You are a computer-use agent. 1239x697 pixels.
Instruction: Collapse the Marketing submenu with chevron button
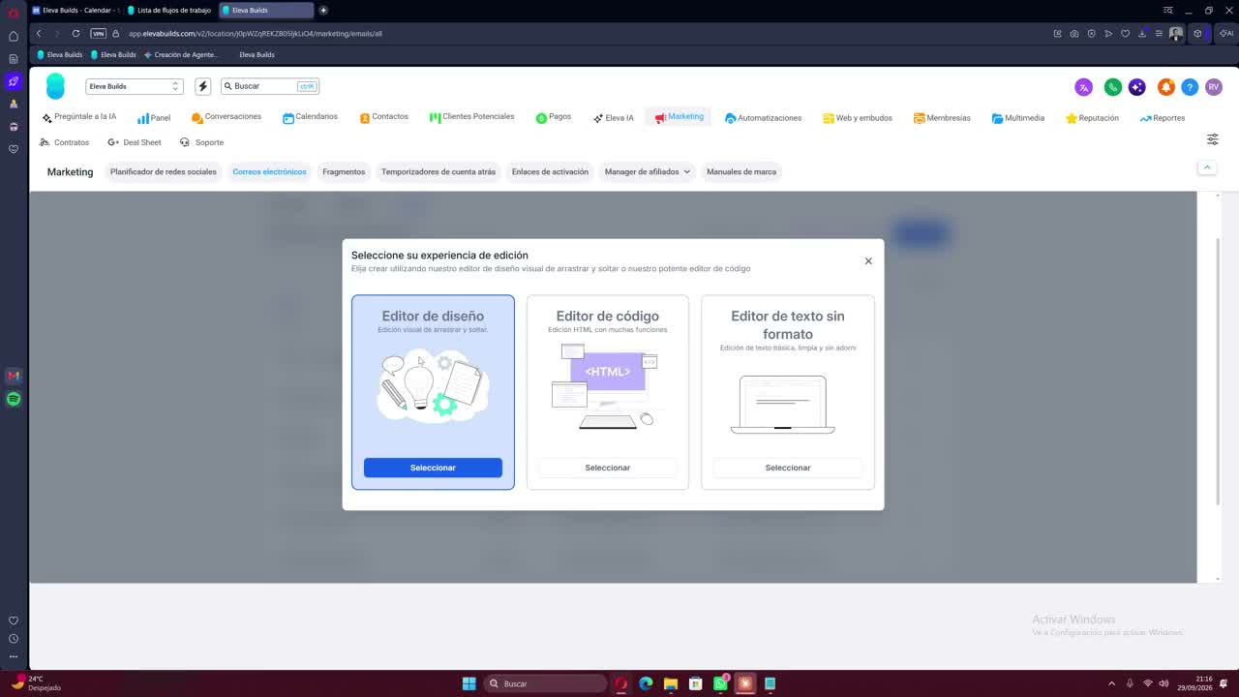(1207, 167)
